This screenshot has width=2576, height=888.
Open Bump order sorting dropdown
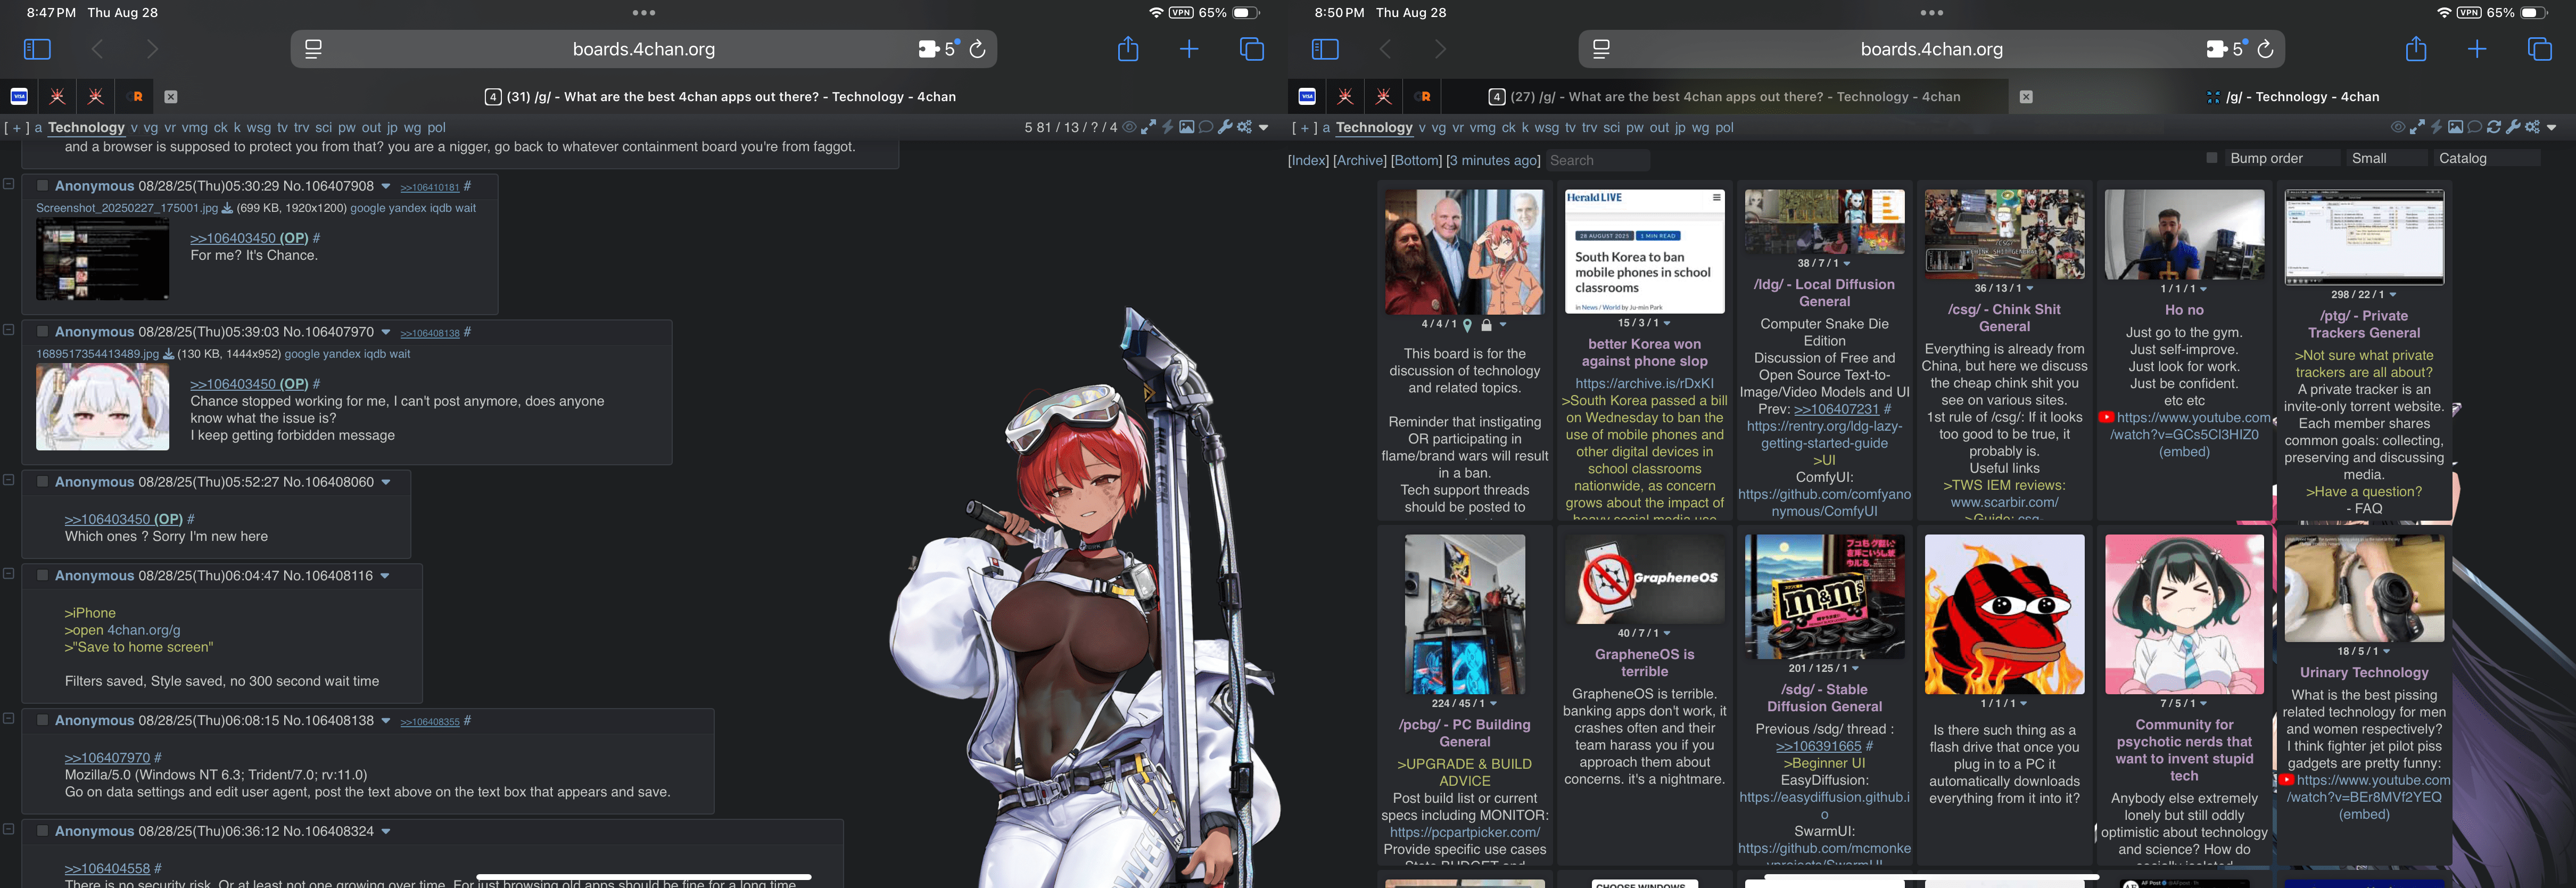coord(2282,158)
